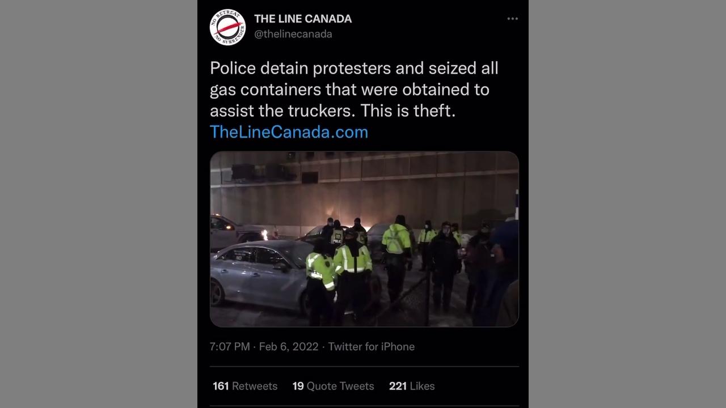Click the gray area left of the tweet
This screenshot has height=408, width=726.
coord(99,204)
